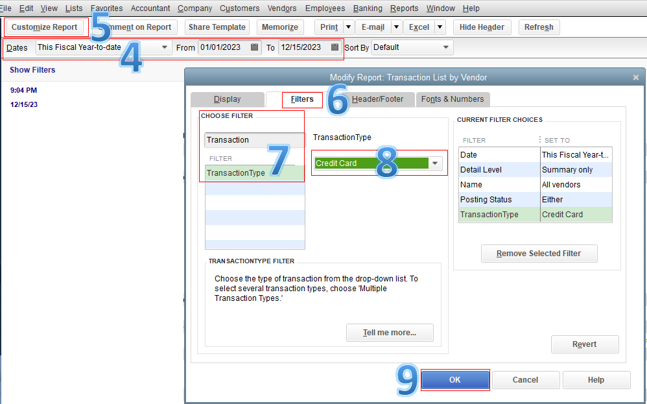This screenshot has width=647, height=404.
Task: Select TransactionType row in current filter choices
Action: (535, 215)
